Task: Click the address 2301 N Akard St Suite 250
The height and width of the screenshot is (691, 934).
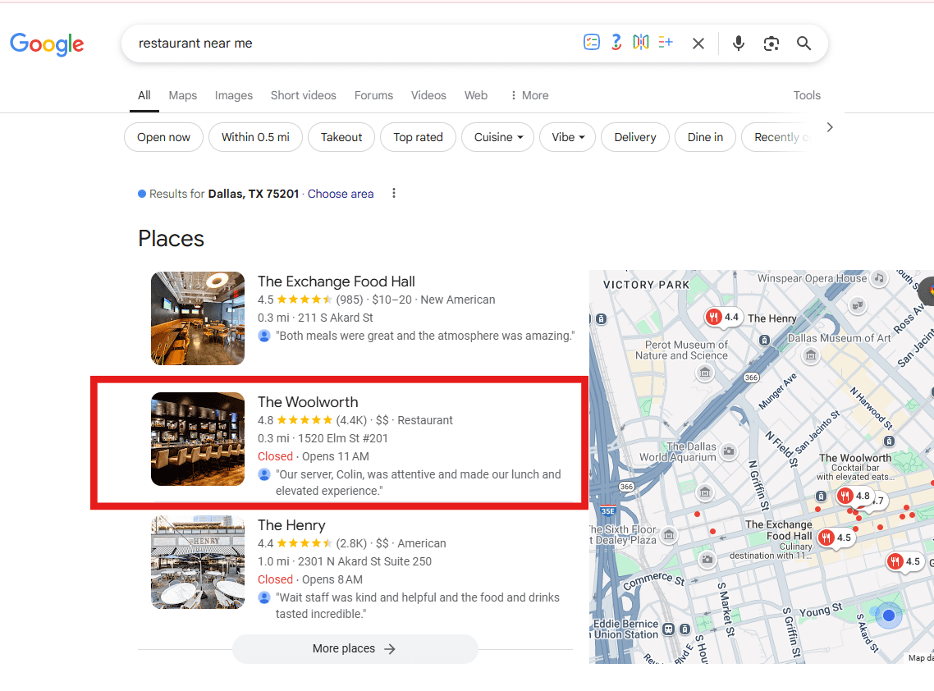Action: coord(364,561)
